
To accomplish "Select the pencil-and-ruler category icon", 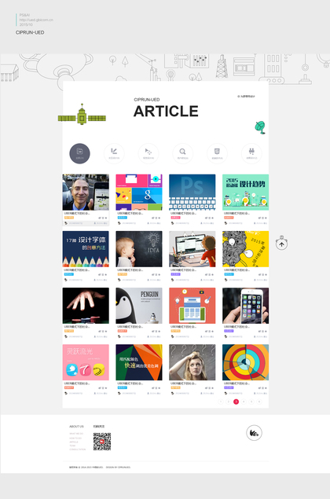I will tap(114, 153).
